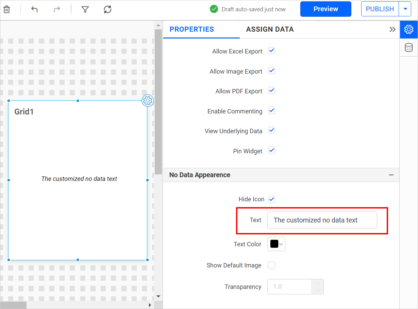Collapse the No Data Appearence section
Screen dimensions: 418x309
(391, 175)
